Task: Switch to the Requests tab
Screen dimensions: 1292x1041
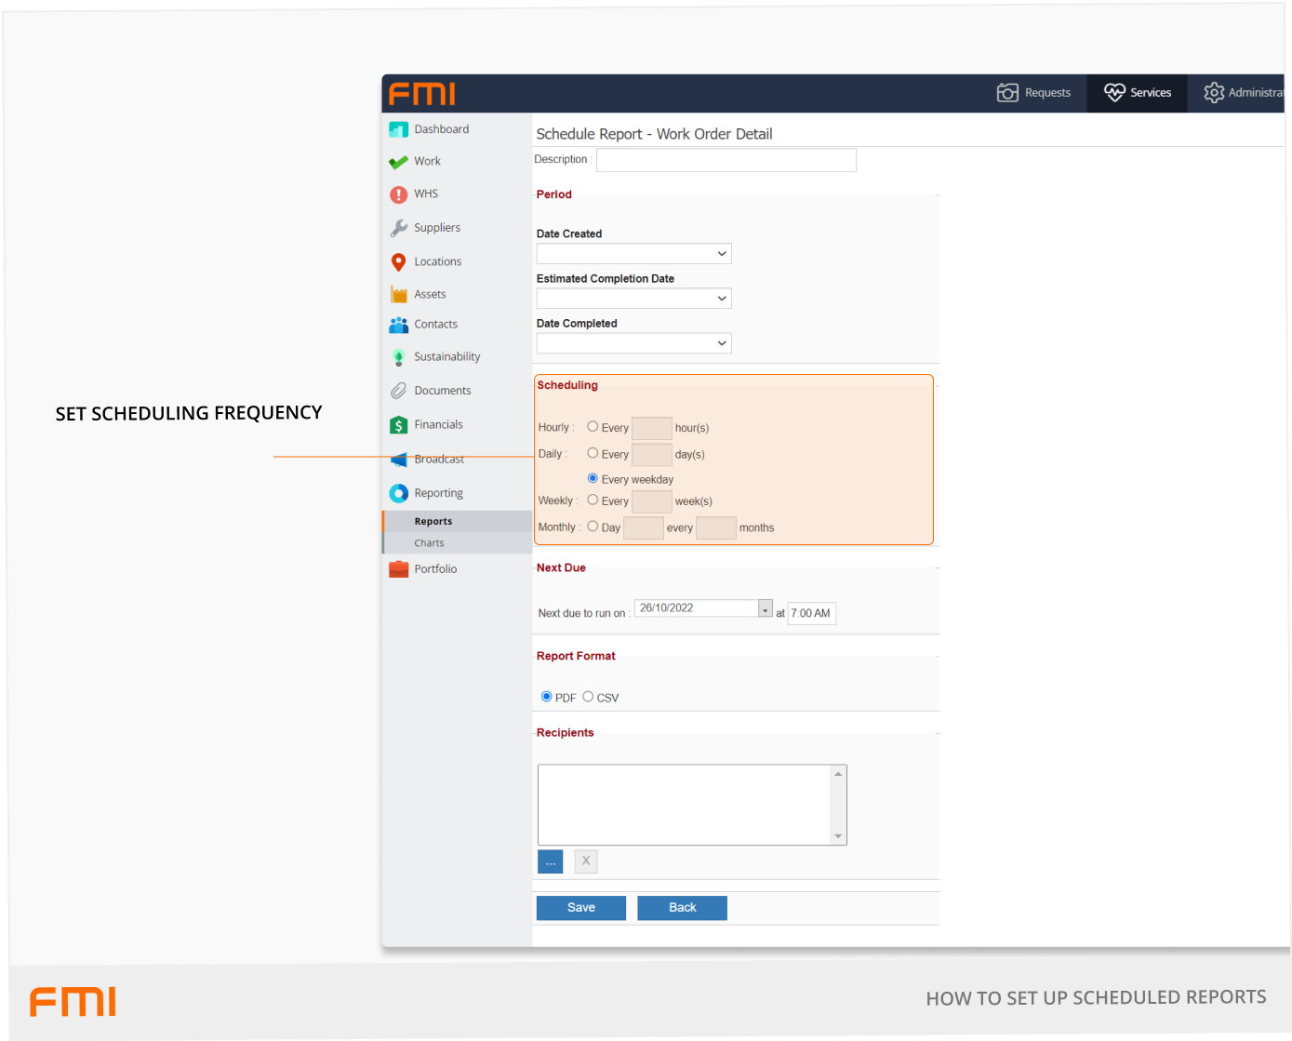Action: click(x=1033, y=93)
